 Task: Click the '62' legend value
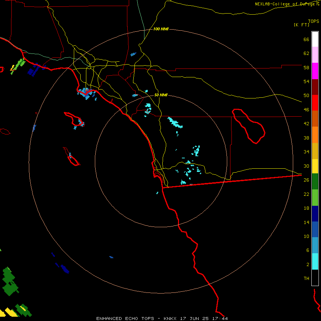[x=306, y=53]
